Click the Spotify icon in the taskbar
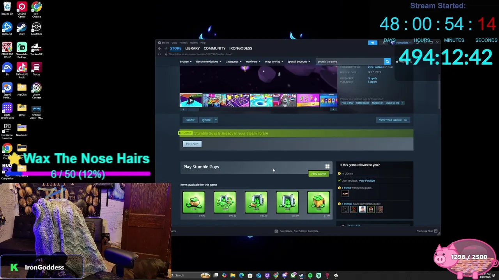499x280 pixels. pyautogui.click(x=310, y=275)
